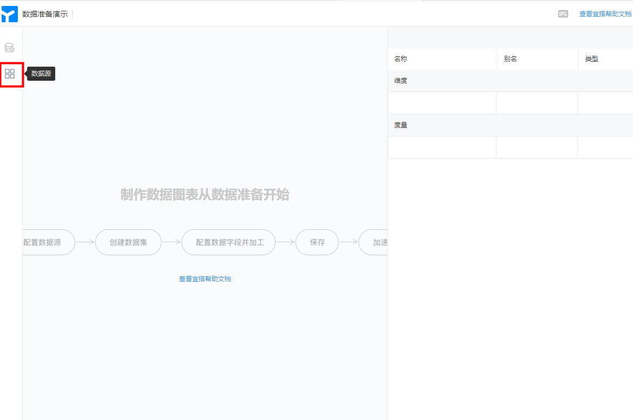Viewport: 633px width, 420px height.
Task: Expand the 维度 section row
Action: pos(510,81)
